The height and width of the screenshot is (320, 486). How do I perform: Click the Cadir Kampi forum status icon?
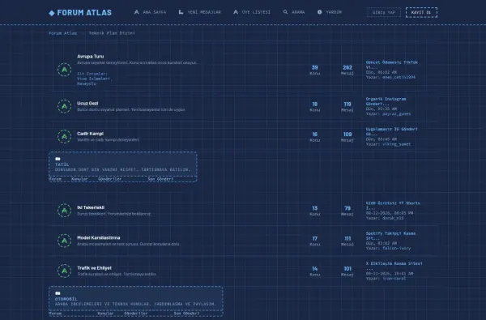tap(65, 136)
